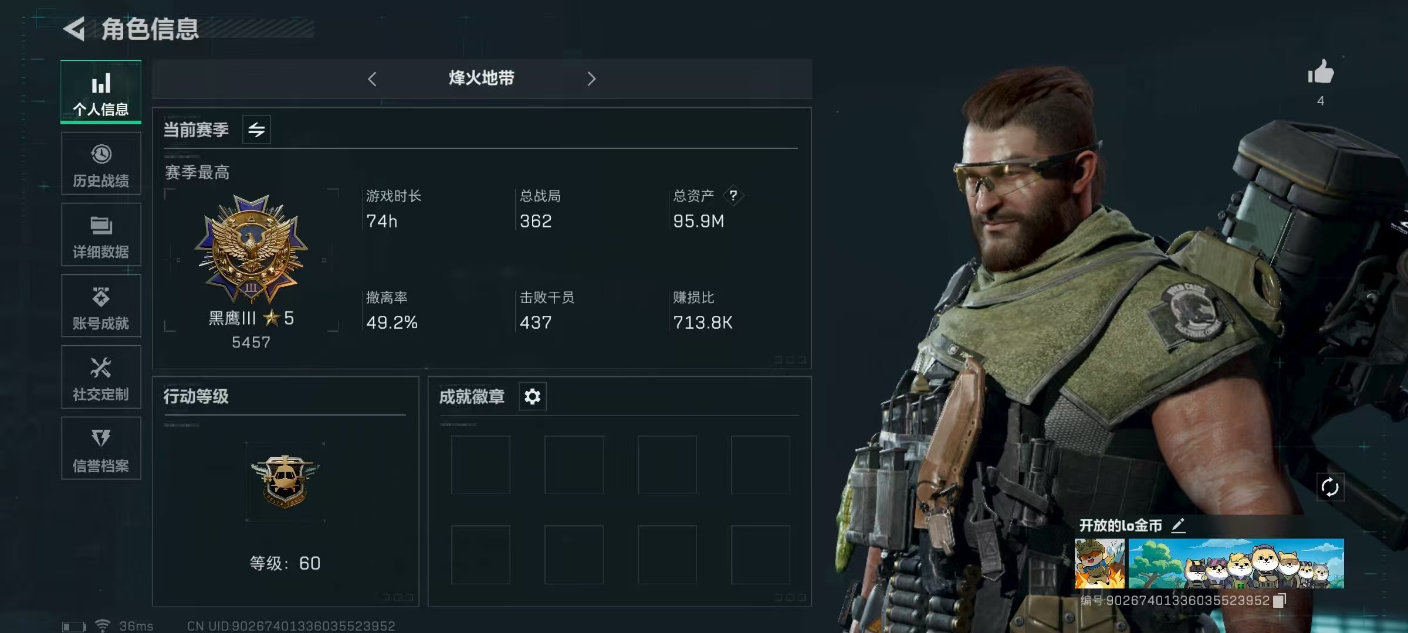Edit the nickname 开放的lo金币
This screenshot has width=1408, height=633.
pos(1179,526)
